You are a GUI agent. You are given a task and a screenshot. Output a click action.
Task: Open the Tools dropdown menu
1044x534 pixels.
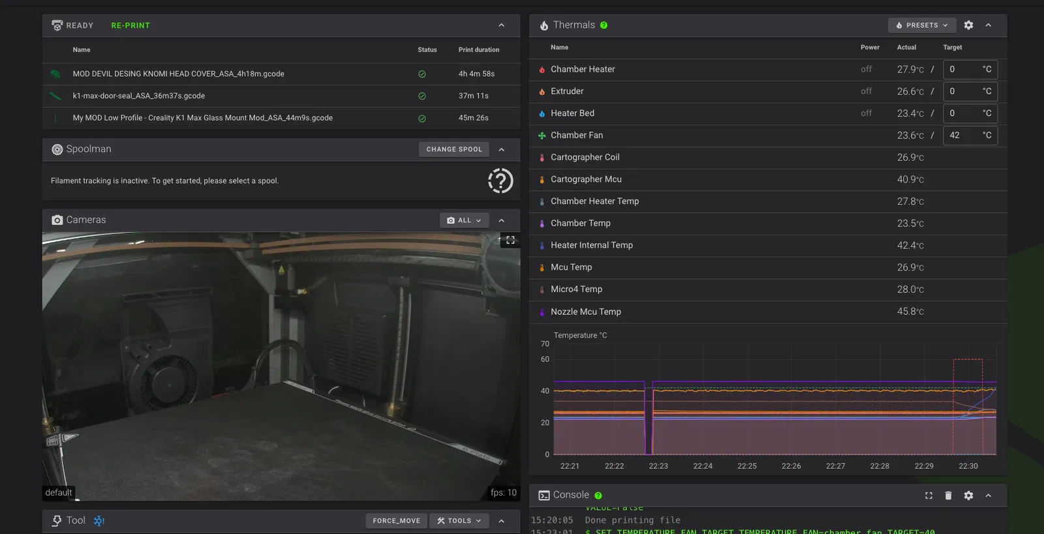459,521
